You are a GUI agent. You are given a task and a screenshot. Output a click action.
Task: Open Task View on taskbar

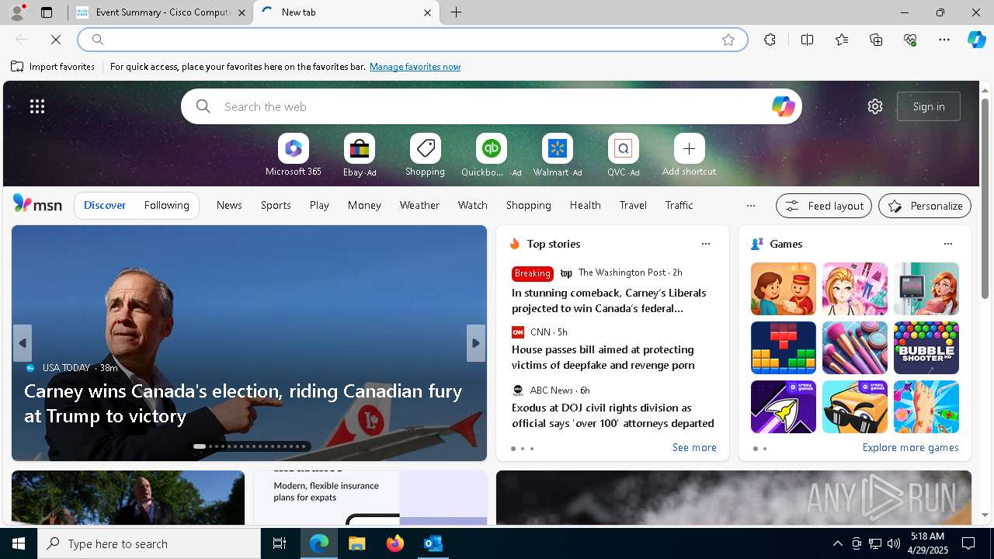pyautogui.click(x=280, y=543)
